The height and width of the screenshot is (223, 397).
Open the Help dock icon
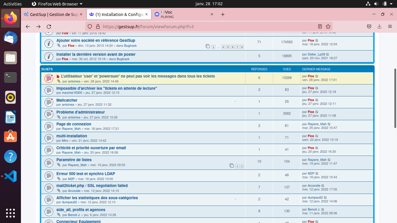[10, 157]
